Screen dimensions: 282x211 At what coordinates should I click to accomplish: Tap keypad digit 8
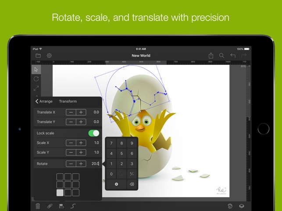[x=121, y=143]
